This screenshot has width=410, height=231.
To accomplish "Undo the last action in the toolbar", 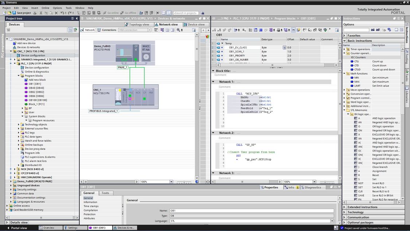I will coord(62,13).
